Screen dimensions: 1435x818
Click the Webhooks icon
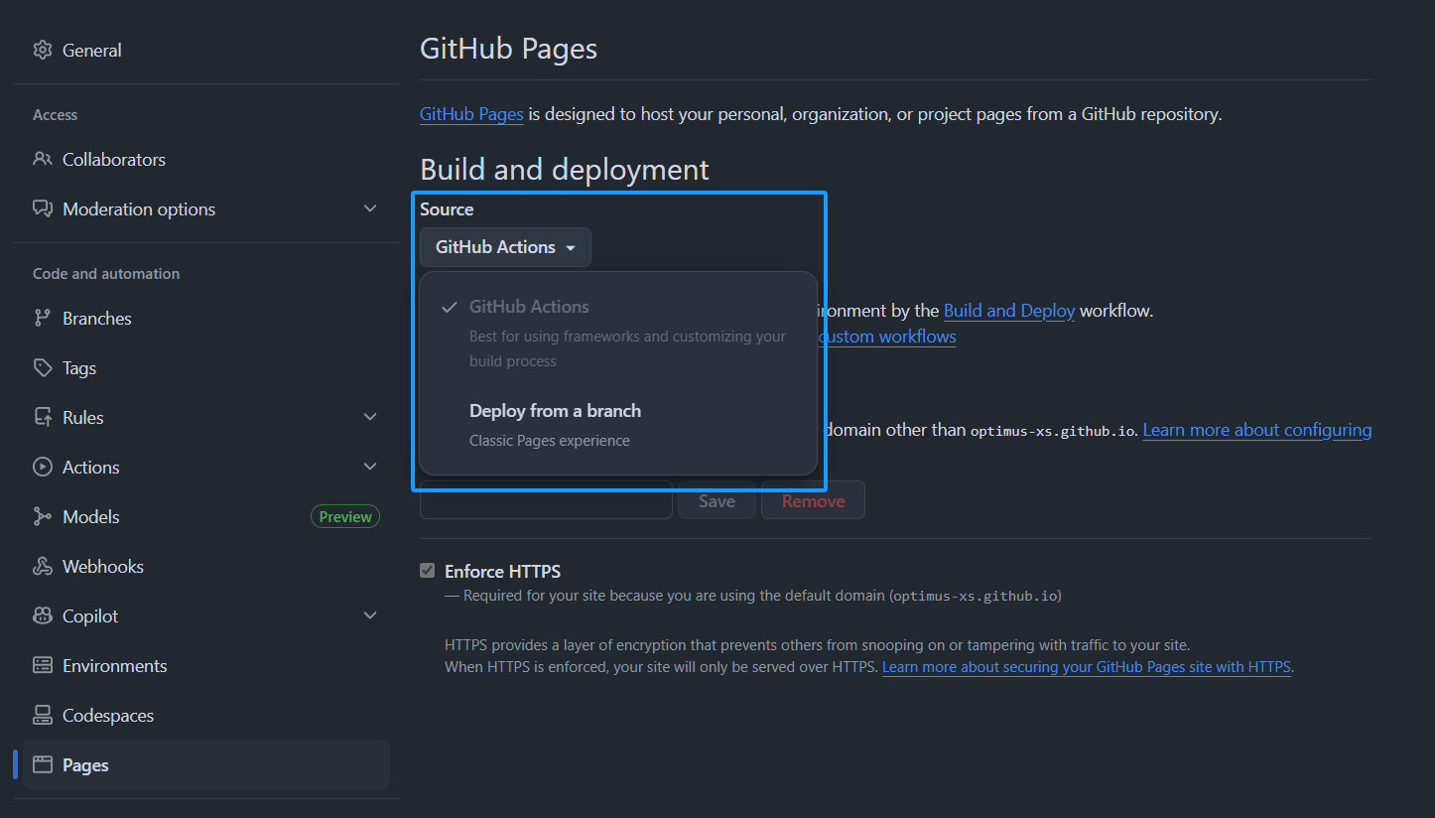42,566
